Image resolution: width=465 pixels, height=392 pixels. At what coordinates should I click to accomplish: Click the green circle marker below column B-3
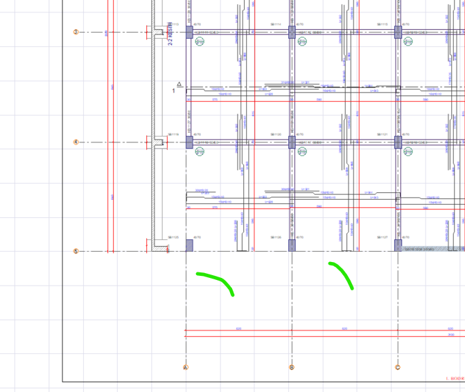pyautogui.click(x=302, y=41)
